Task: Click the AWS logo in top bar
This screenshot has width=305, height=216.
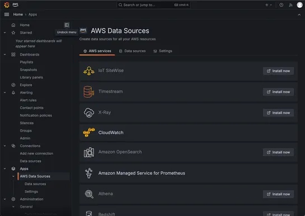Action: [15, 4]
